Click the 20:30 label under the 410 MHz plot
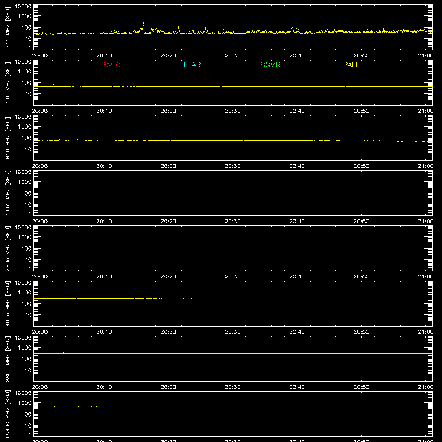Viewport: 442px width, 442px height. coord(233,111)
